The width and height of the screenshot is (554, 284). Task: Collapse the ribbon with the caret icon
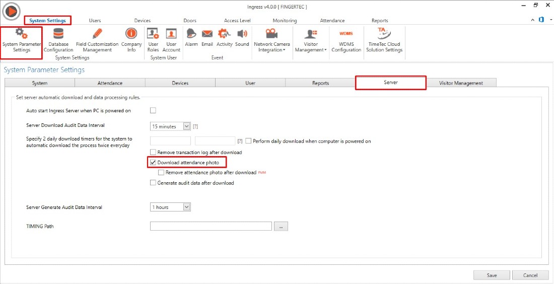click(533, 20)
